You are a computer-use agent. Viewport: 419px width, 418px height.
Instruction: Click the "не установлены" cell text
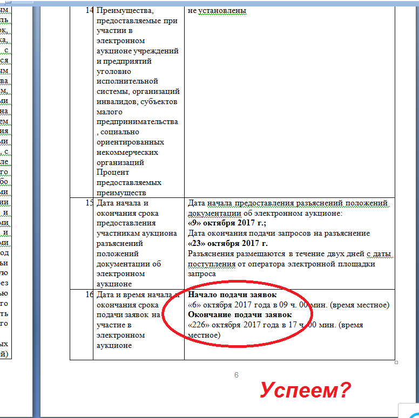217,10
